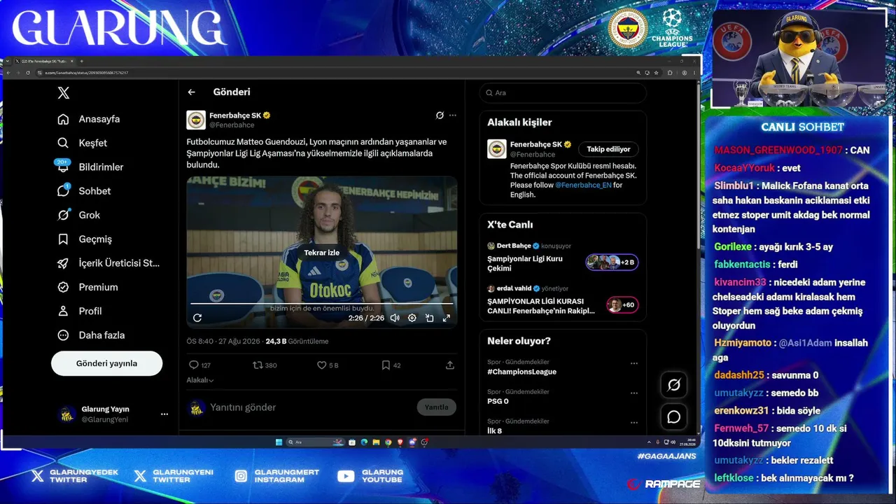Open options for İlk 8 trend

(634, 423)
